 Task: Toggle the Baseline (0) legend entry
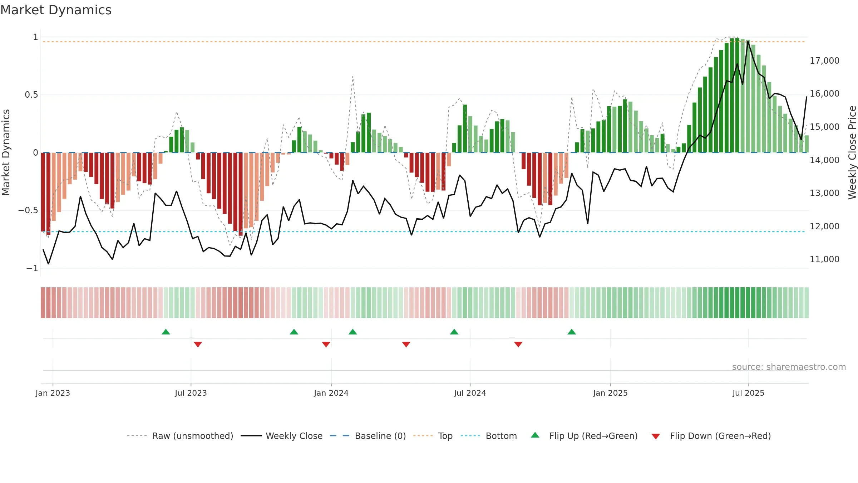pyautogui.click(x=368, y=436)
